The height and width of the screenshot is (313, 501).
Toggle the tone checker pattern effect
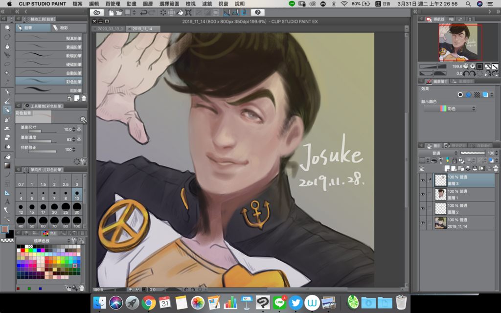click(477, 94)
